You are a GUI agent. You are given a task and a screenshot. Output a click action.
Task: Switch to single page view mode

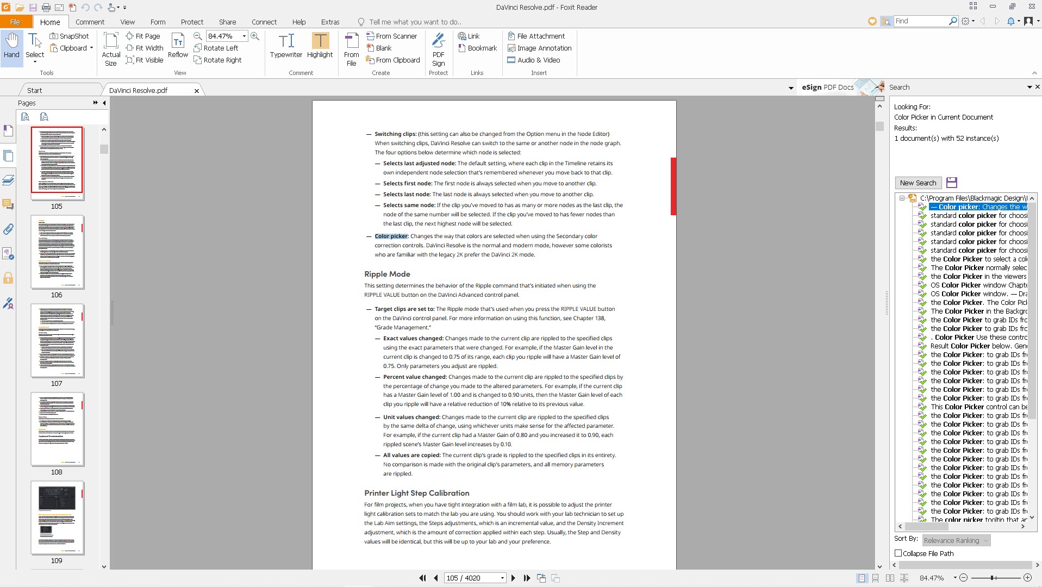[862, 578]
